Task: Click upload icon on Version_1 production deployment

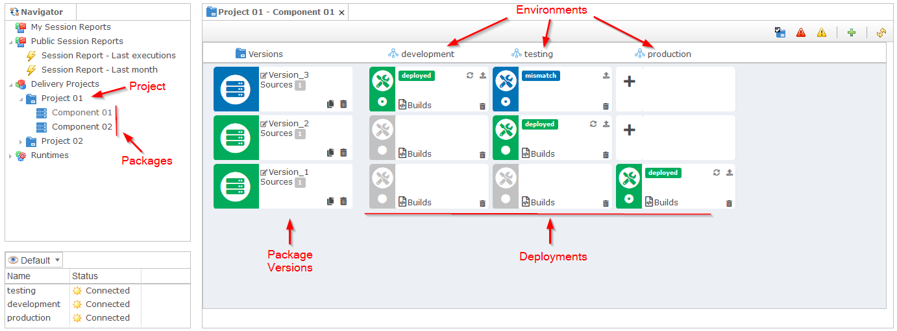Action: (x=729, y=172)
